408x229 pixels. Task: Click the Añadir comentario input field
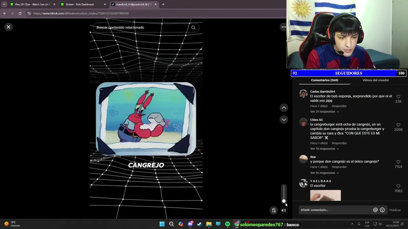[336, 210]
